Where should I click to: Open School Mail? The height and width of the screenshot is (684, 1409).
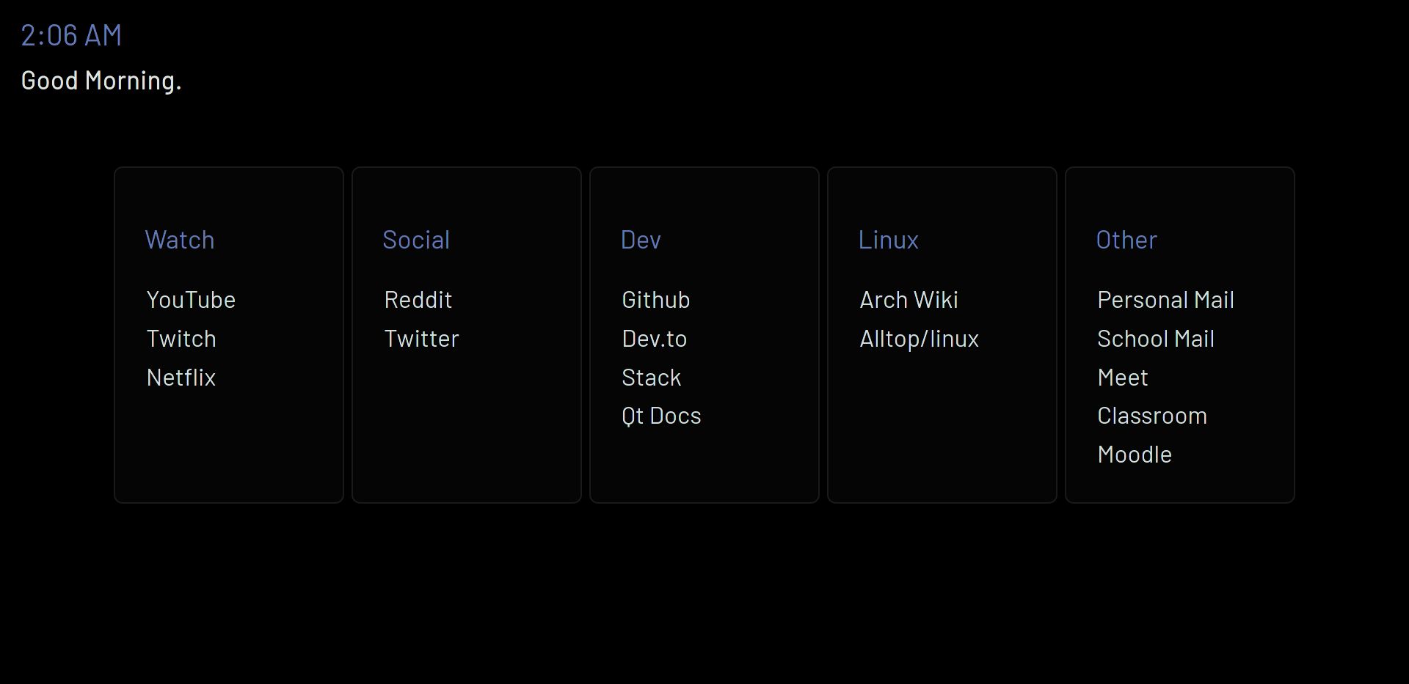pos(1155,339)
